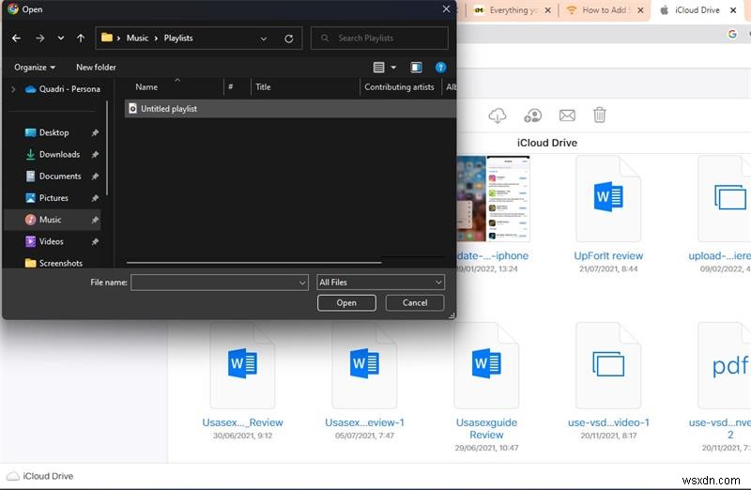Screen dimensions: 751x490
Task: Toggle the preview pane
Action: click(416, 68)
